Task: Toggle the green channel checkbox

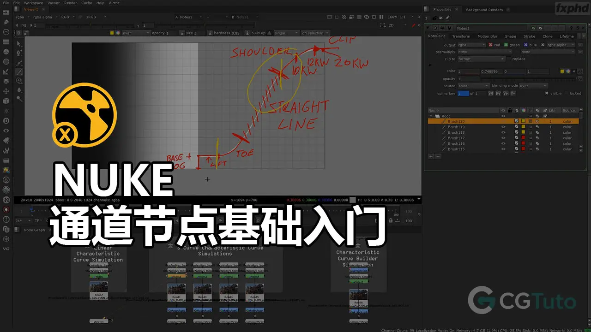Action: coord(506,45)
